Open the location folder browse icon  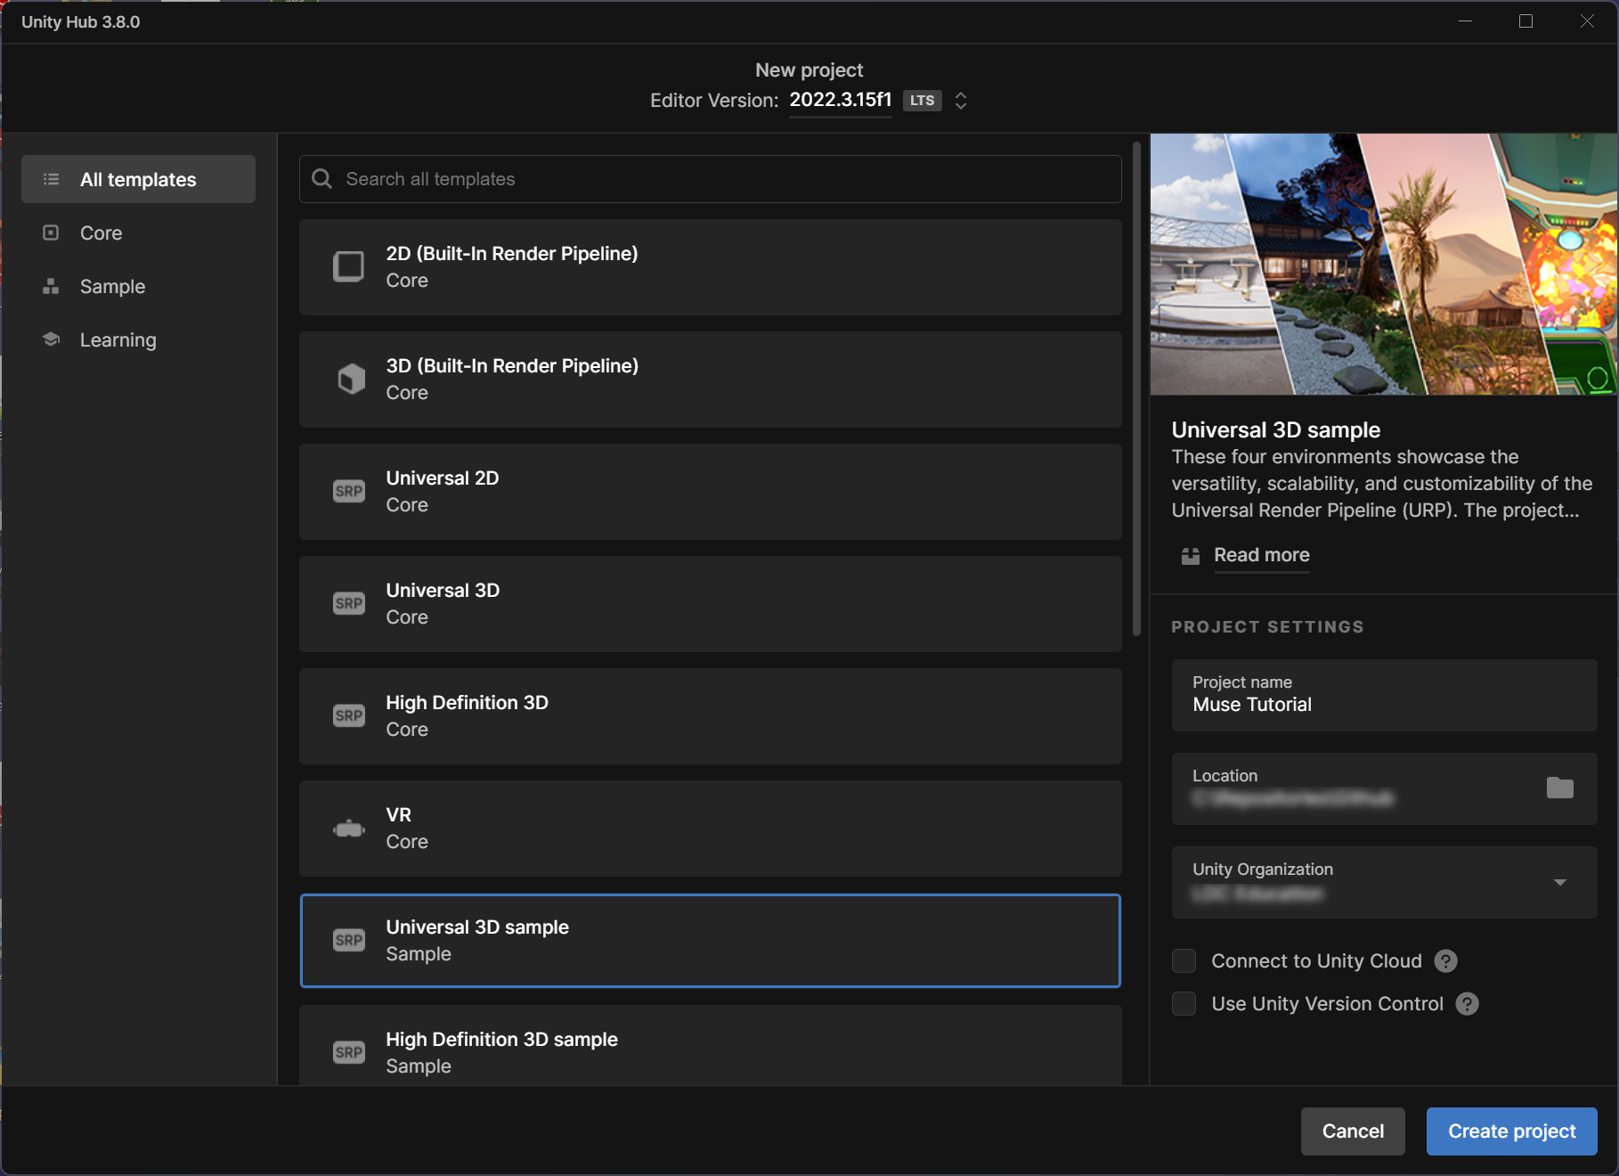[1559, 788]
